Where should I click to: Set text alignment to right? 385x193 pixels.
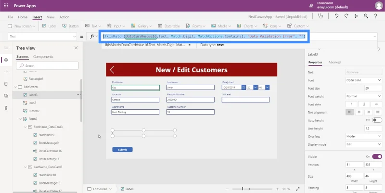369,112
